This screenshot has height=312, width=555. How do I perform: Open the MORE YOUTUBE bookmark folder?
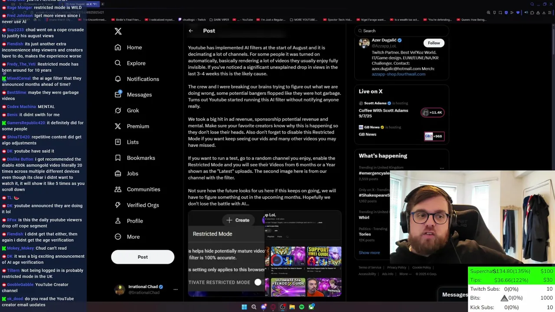[x=303, y=19]
